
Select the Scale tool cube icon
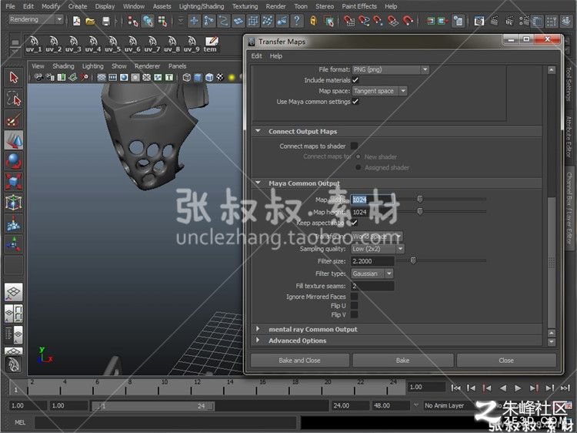pyautogui.click(x=14, y=182)
